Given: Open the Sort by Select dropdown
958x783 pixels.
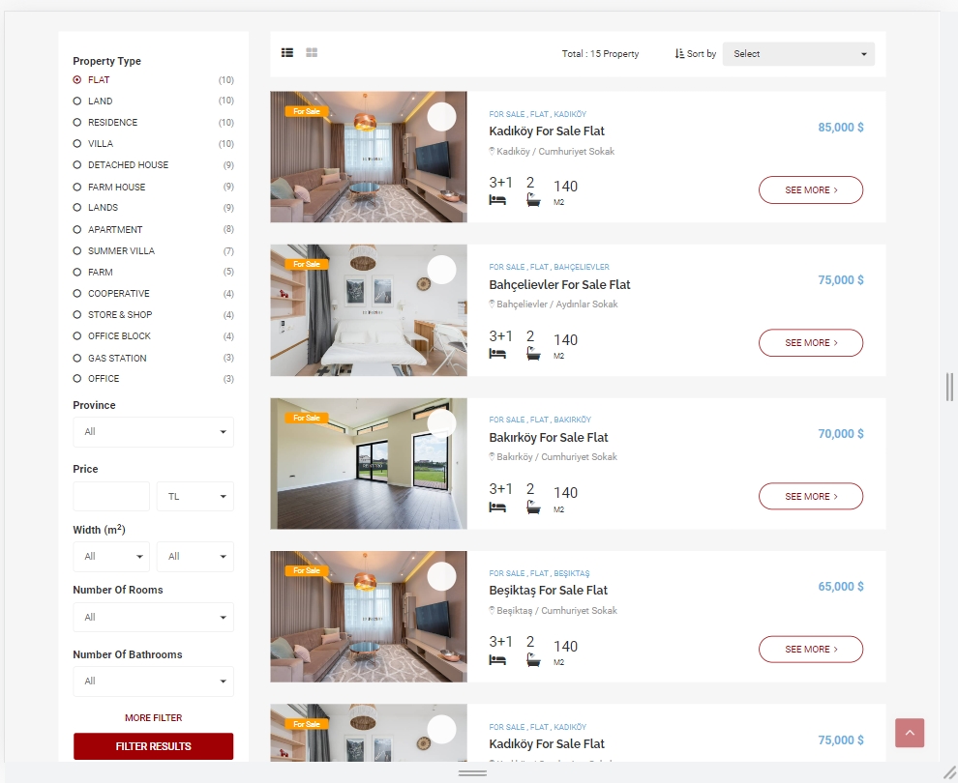Looking at the screenshot, I should [798, 54].
